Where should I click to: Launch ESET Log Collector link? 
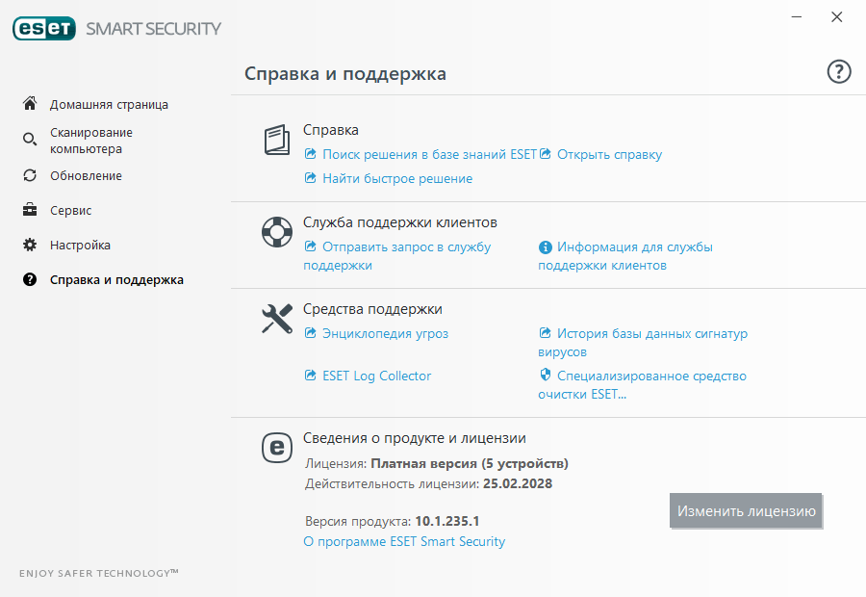point(376,376)
